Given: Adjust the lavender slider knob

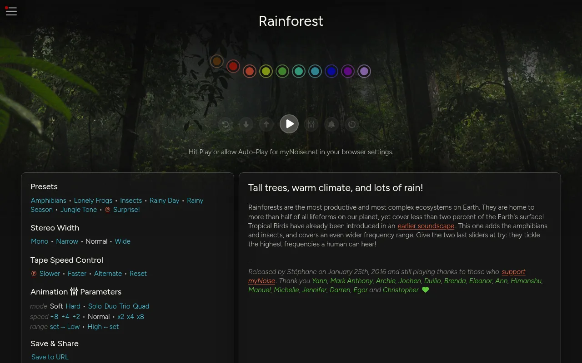Looking at the screenshot, I should coord(364,71).
